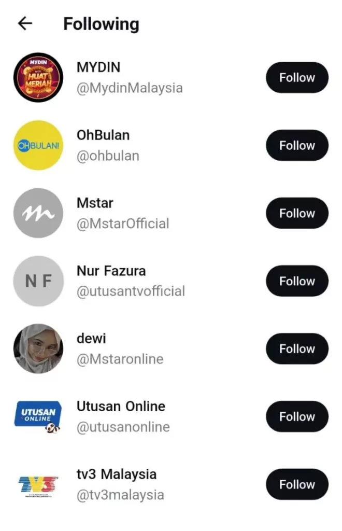342x531 pixels.
Task: Follow the OhBulan account
Action: click(297, 145)
